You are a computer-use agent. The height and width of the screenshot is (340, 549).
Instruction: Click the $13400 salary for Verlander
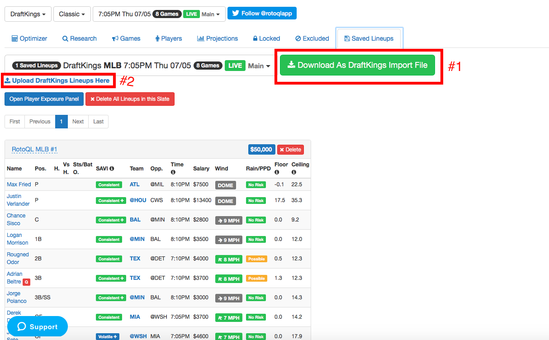(202, 200)
